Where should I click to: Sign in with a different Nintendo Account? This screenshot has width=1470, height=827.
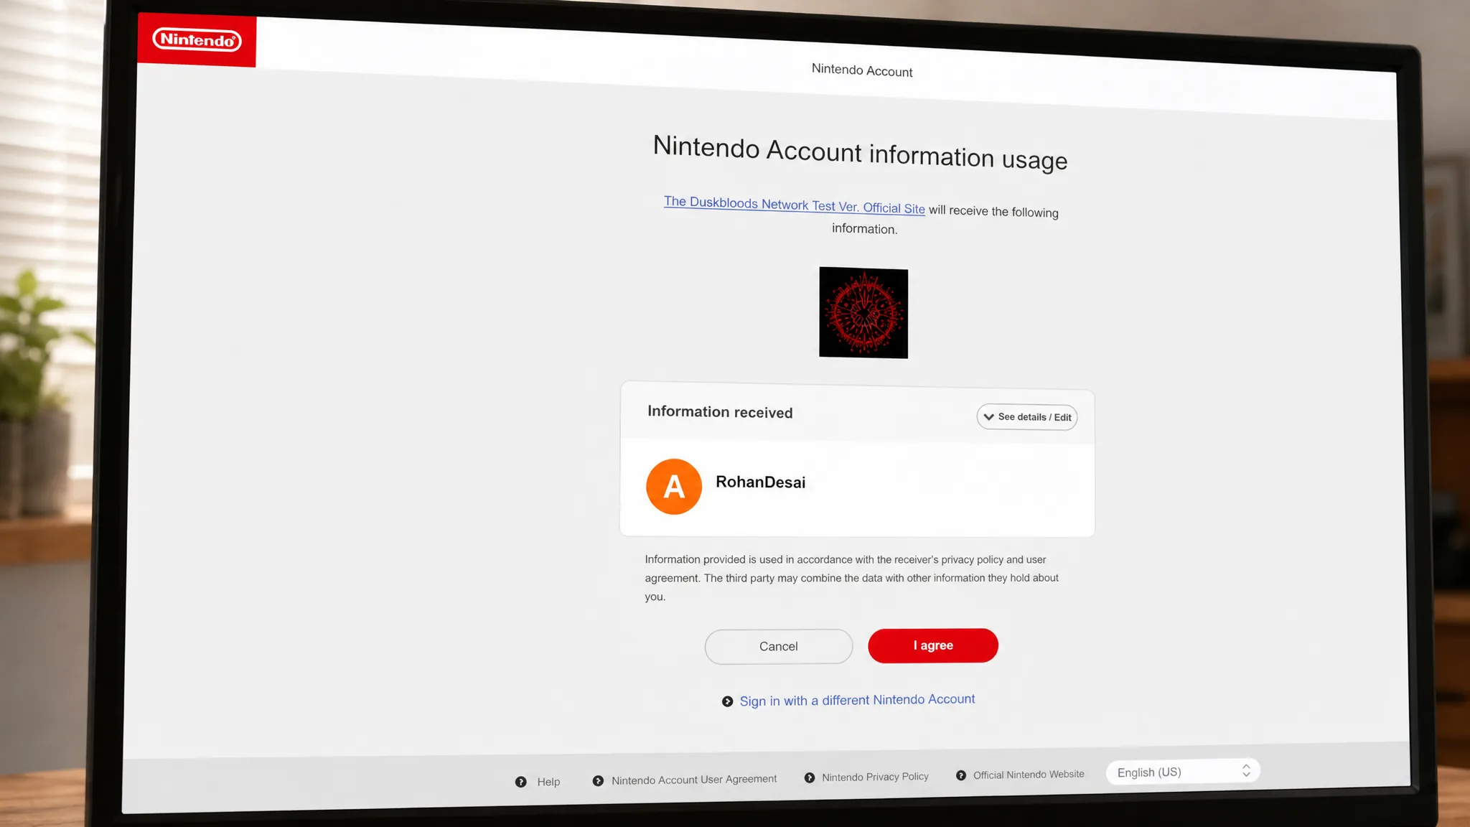848,700
